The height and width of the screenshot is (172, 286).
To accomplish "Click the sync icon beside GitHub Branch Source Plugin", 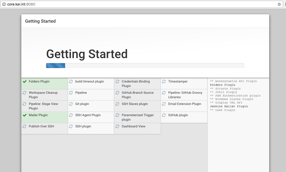I will click(117, 93).
